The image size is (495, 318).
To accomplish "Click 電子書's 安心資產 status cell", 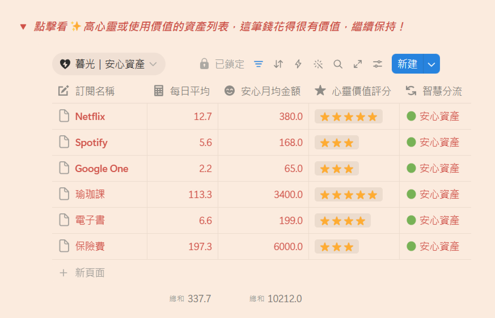I will tap(435, 220).
